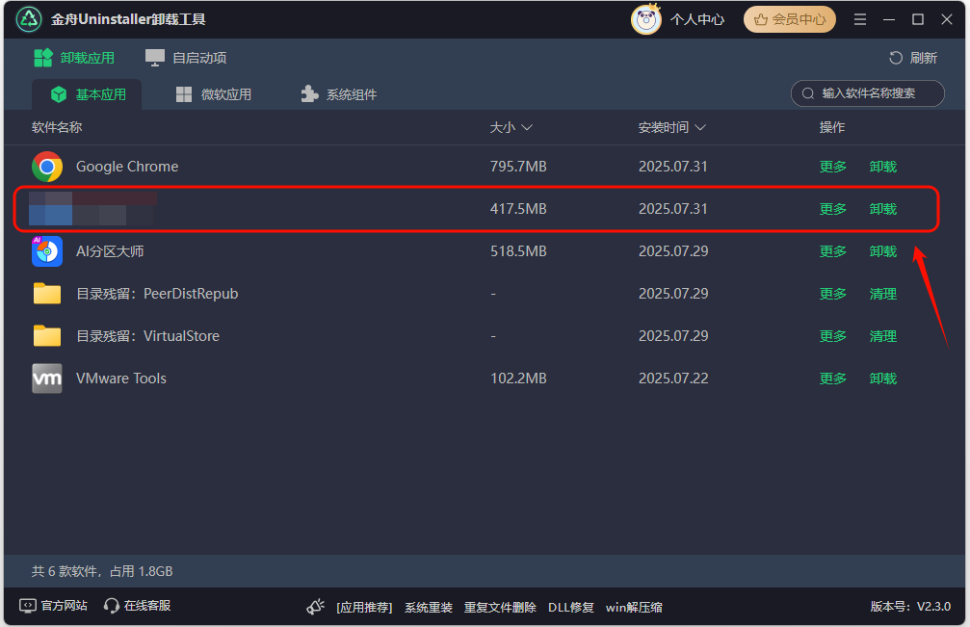This screenshot has height=627, width=970.
Task: Sort list by 安装时间 column arrow
Action: pos(700,128)
